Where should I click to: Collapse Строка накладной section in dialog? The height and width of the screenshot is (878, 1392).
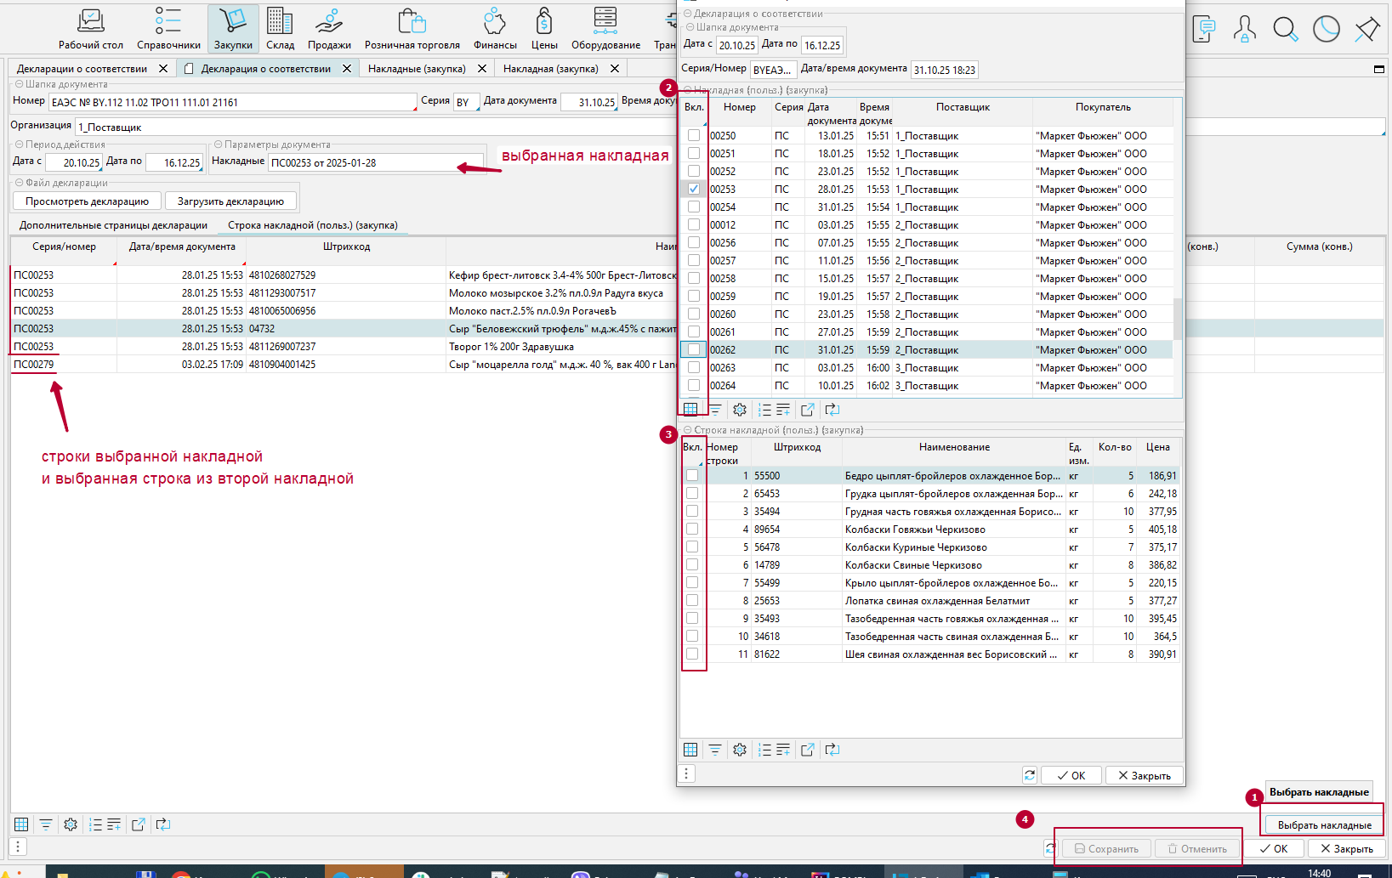click(x=687, y=430)
